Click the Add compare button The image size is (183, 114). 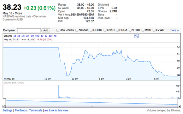[46, 30]
